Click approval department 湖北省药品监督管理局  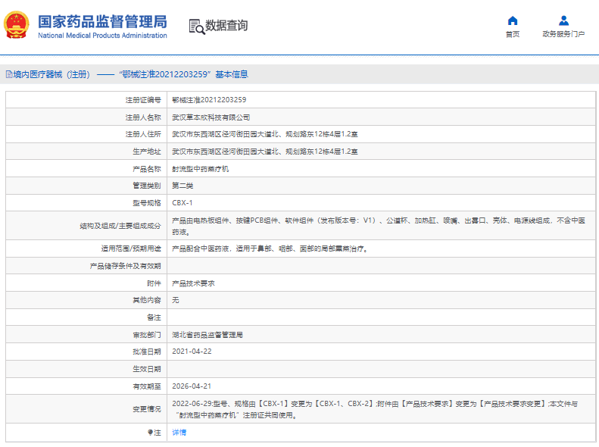coord(207,335)
